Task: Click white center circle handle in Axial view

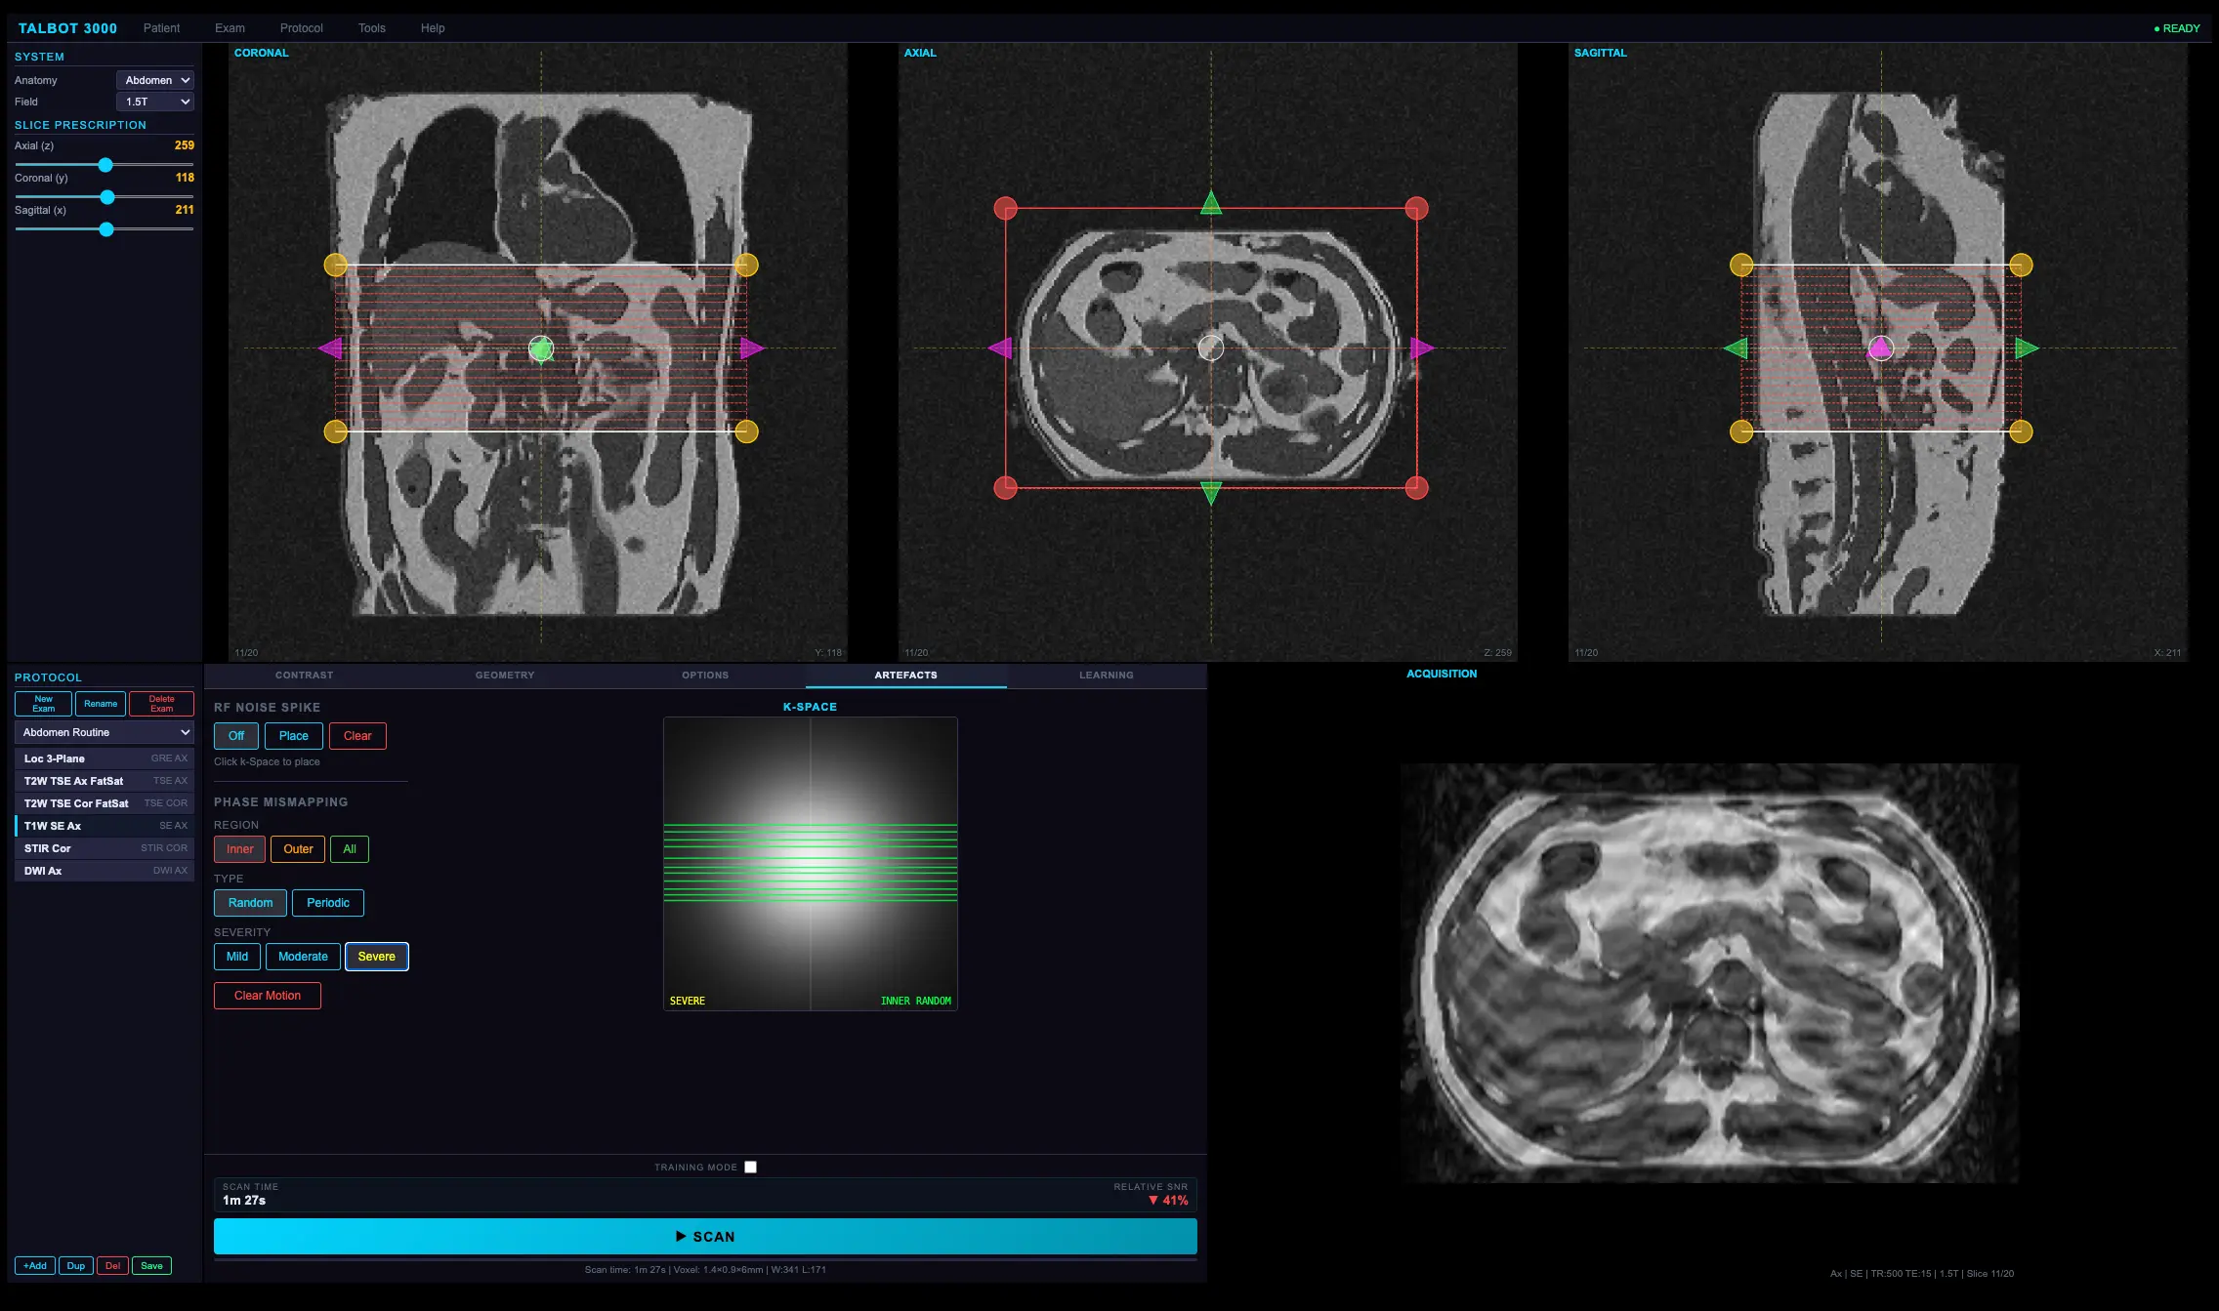Action: 1211,348
